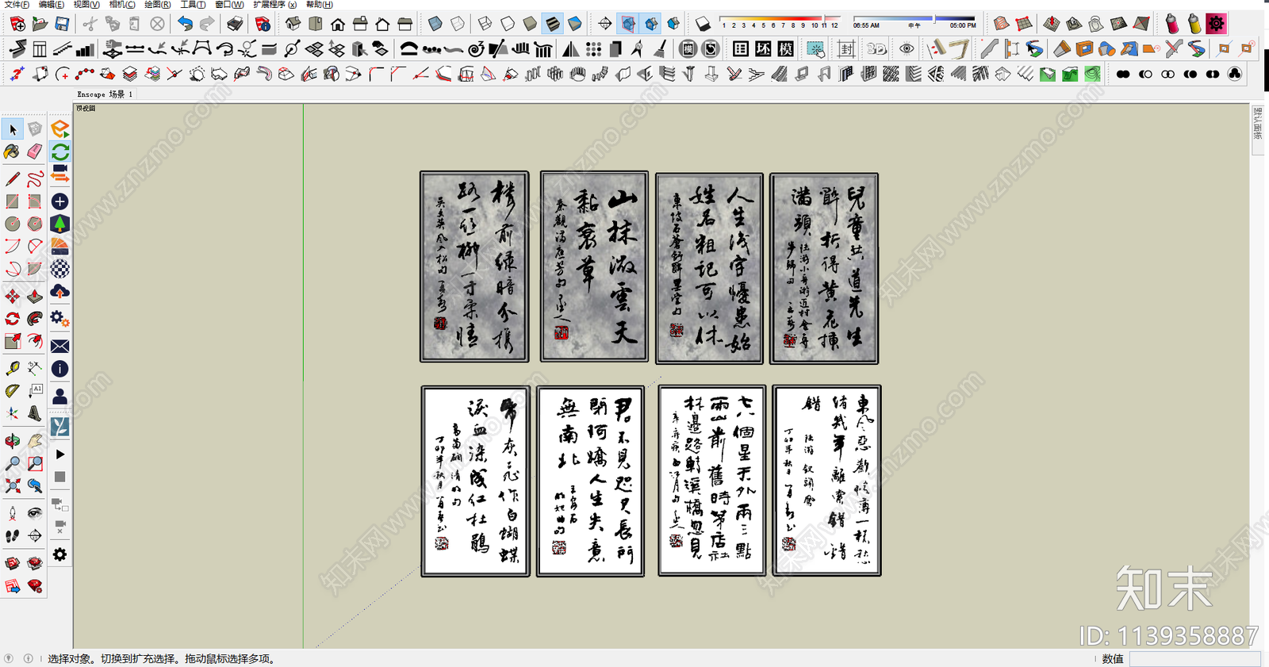Select the Circle tool

click(13, 224)
